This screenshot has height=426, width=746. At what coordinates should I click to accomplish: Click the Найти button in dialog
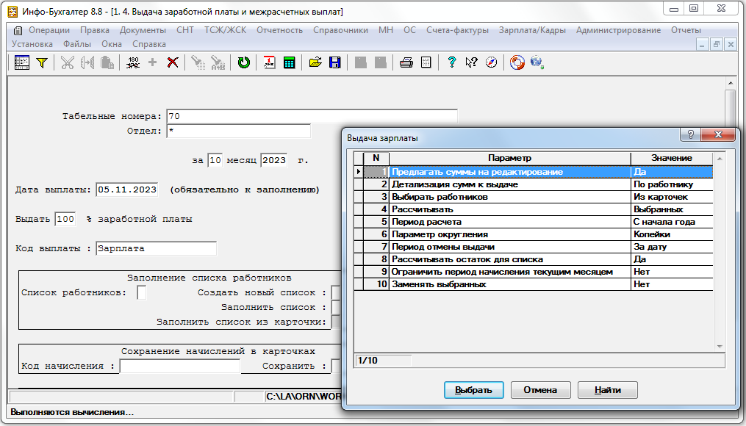coord(608,390)
